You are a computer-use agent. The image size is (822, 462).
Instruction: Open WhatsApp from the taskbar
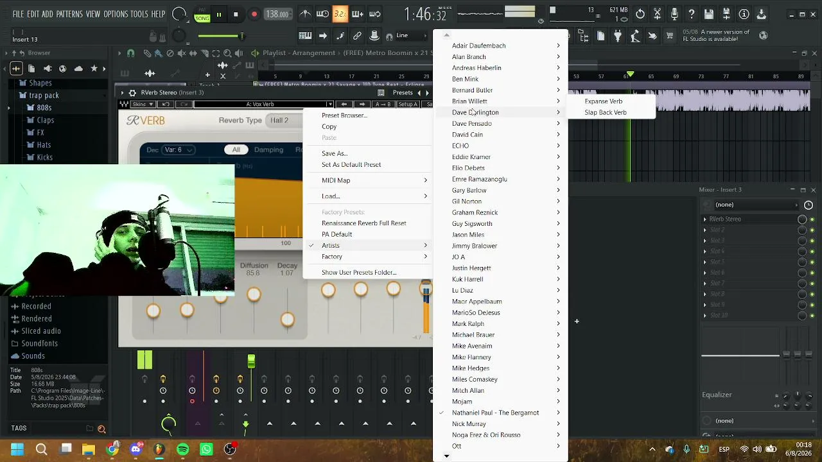pyautogui.click(x=206, y=449)
